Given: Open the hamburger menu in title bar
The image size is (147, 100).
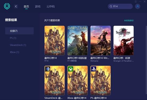Looking at the screenshot, I should (x=136, y=1).
